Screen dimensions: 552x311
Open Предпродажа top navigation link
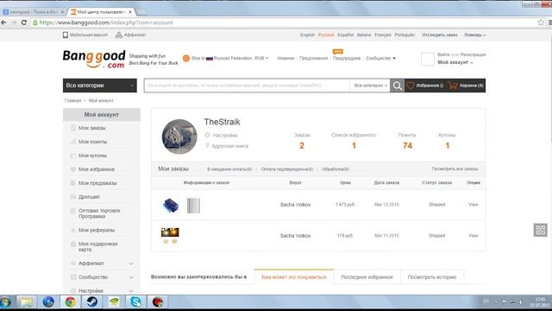[x=347, y=58]
